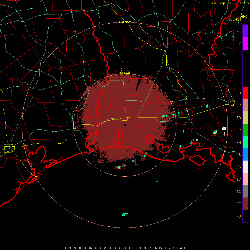250x250 pixels.
Task: Click the RF purple legend swatch
Action: [x=245, y=31]
